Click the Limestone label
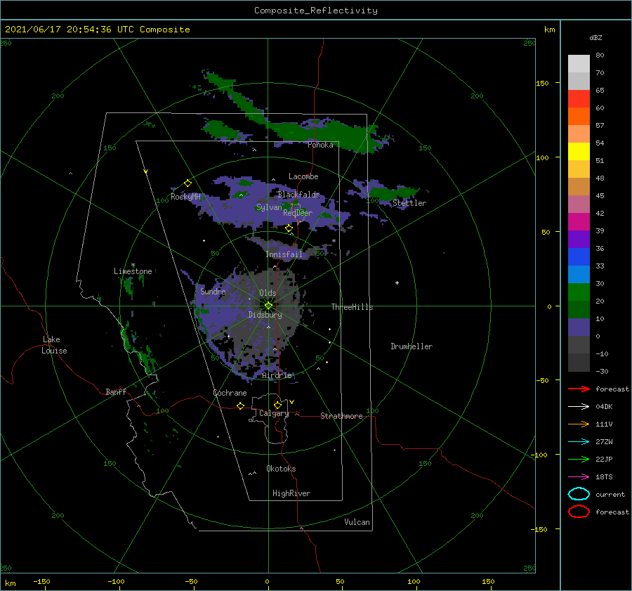Image resolution: width=632 pixels, height=591 pixels. [133, 271]
